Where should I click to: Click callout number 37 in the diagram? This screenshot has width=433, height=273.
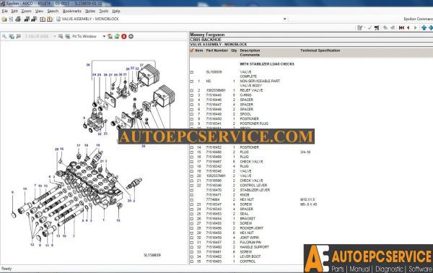141,65
